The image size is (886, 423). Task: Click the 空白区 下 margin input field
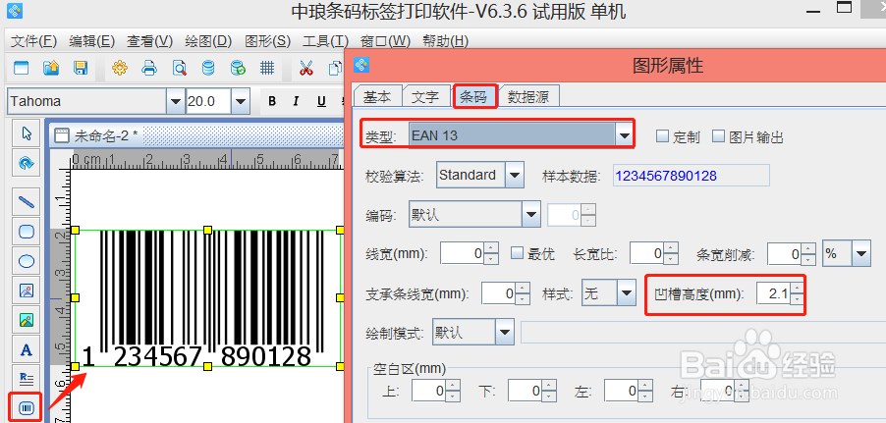click(526, 391)
